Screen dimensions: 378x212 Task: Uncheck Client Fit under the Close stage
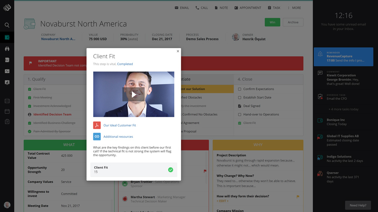[239, 123]
